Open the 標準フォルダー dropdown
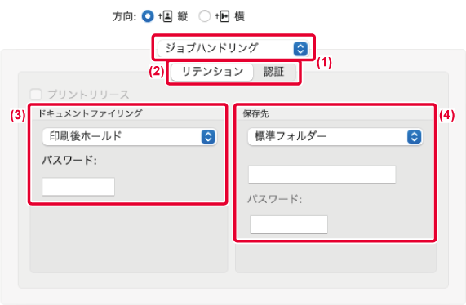 pyautogui.click(x=335, y=137)
